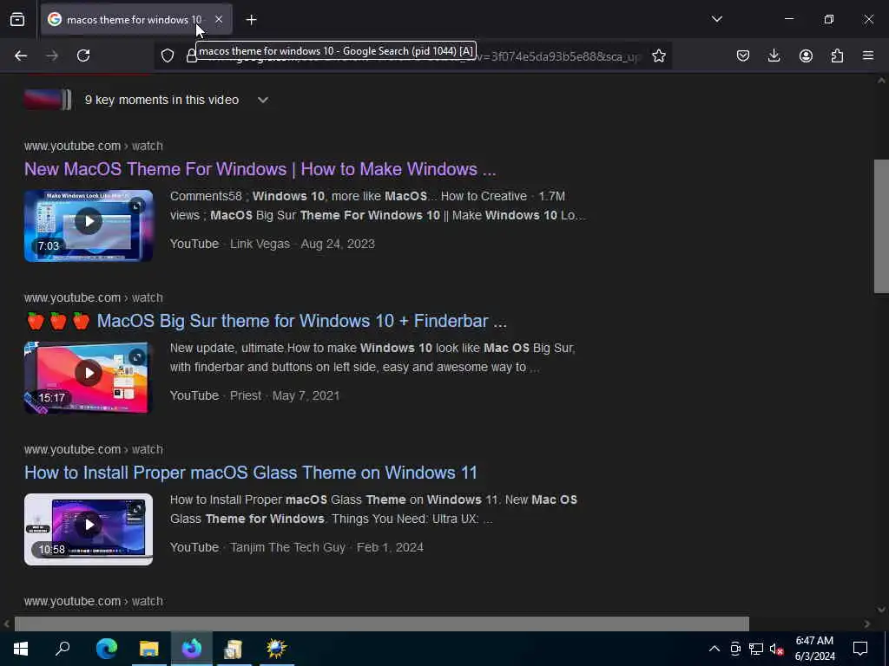Open the notifications action center

(x=860, y=649)
